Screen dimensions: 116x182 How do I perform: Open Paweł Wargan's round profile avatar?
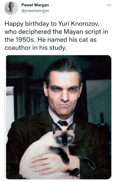click(11, 8)
